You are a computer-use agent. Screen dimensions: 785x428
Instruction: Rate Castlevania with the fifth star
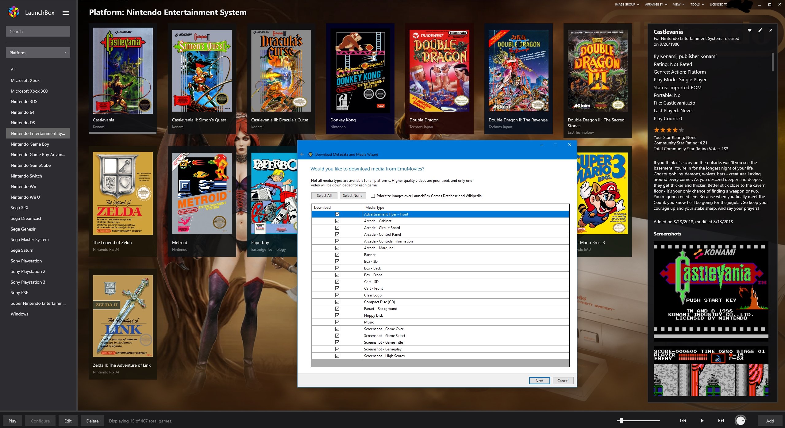pos(681,130)
